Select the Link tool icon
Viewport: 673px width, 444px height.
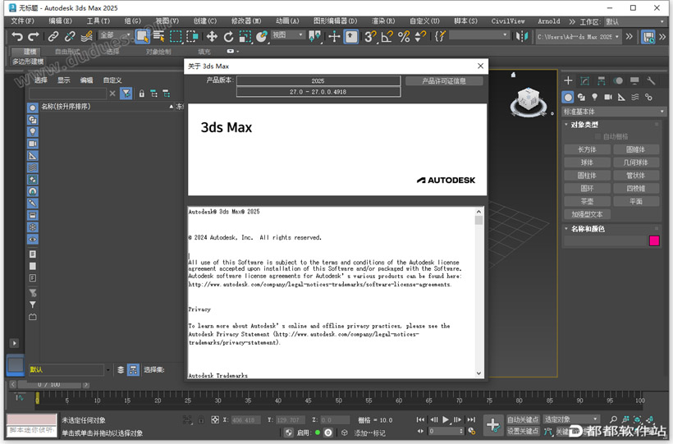pyautogui.click(x=53, y=36)
